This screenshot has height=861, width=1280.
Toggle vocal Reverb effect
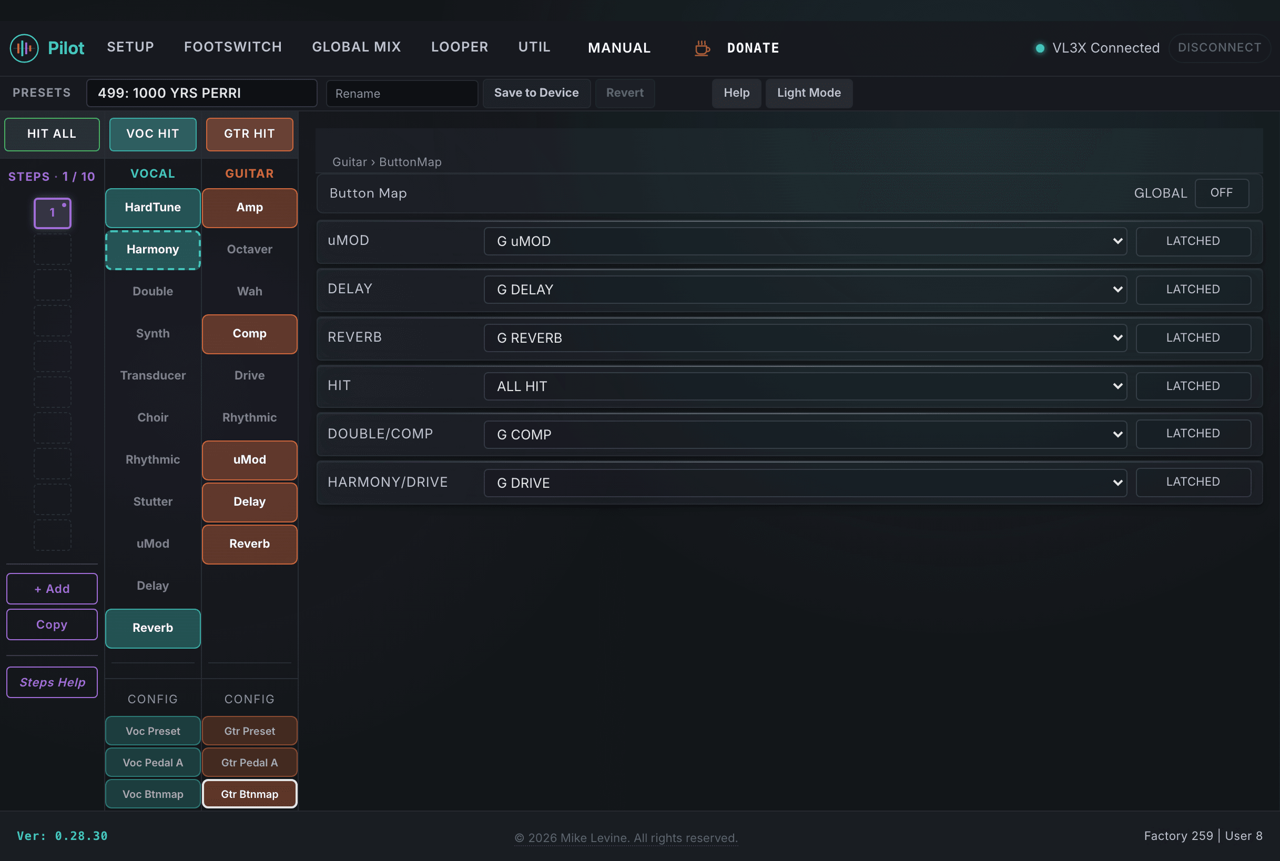tap(153, 628)
